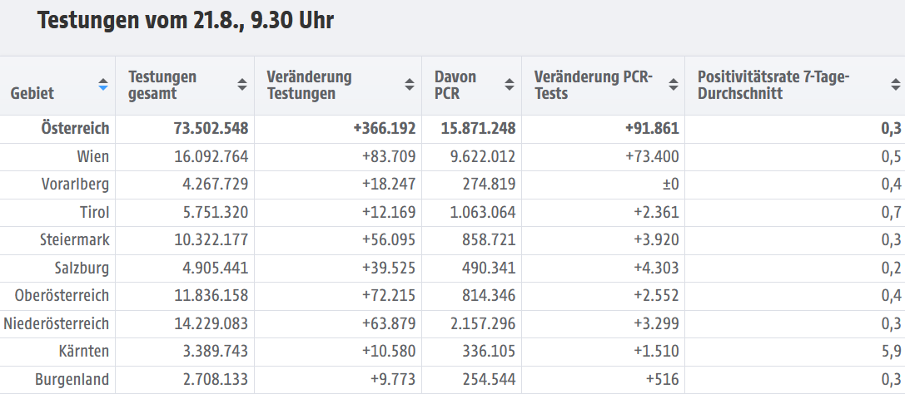Select Testungen gesamt column header text
905x394 pixels.
tap(162, 85)
